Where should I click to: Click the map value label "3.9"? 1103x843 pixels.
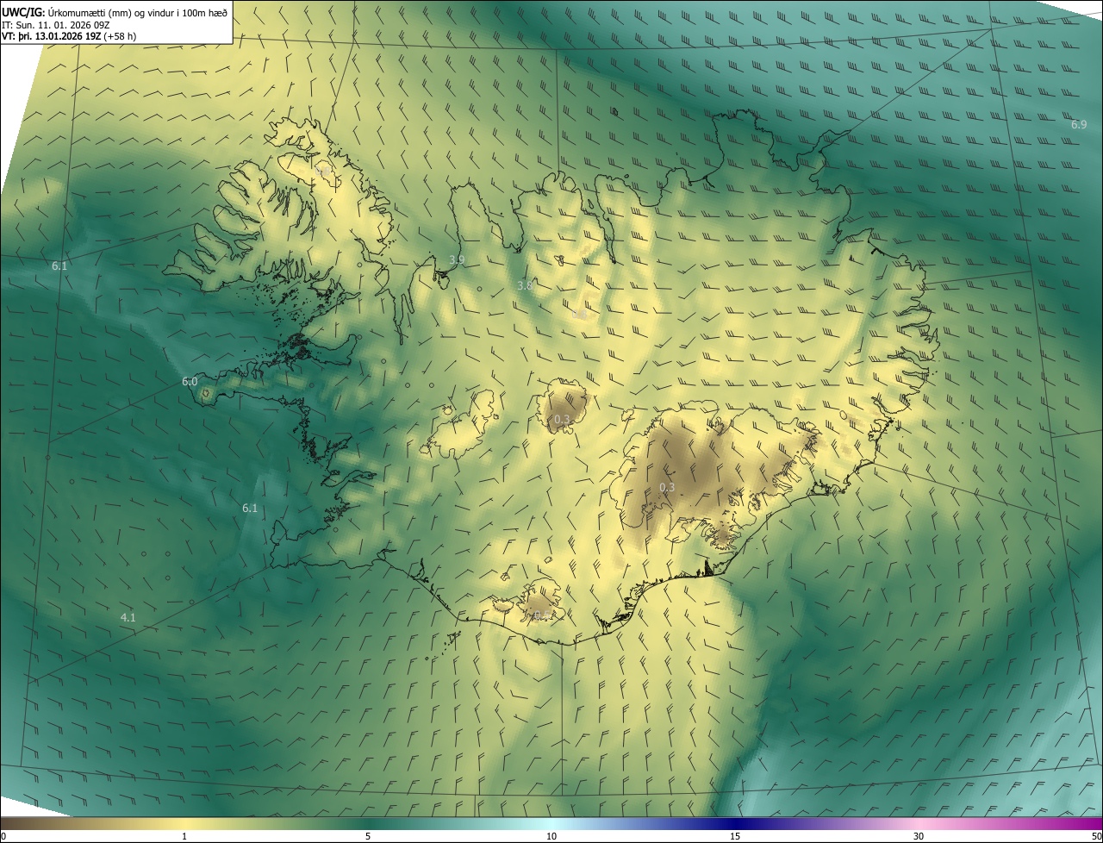pyautogui.click(x=458, y=259)
